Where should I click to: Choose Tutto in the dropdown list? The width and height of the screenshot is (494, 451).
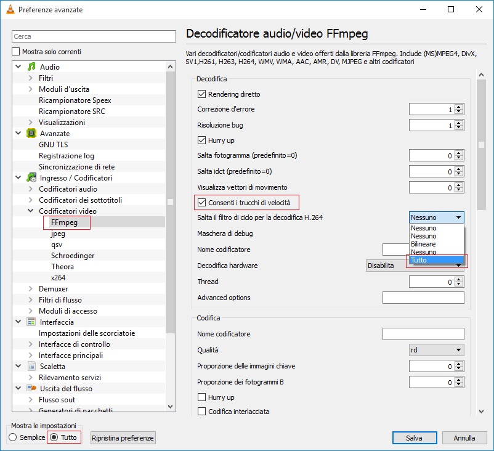[436, 260]
